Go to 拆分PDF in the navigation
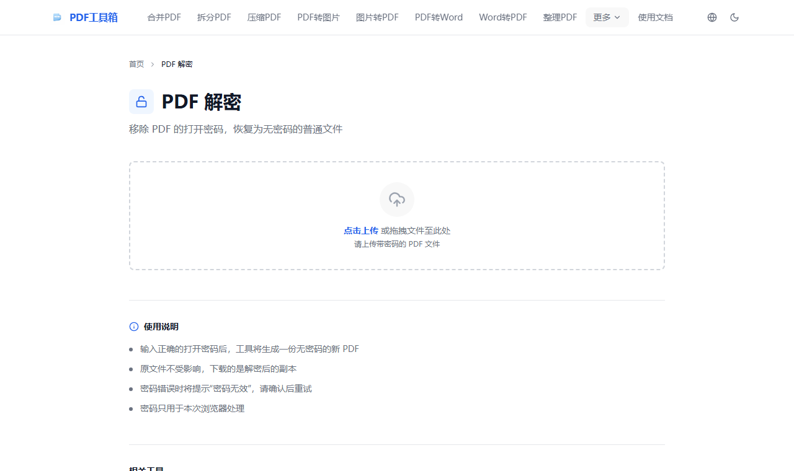Viewport: 794px width, 471px height. point(214,17)
